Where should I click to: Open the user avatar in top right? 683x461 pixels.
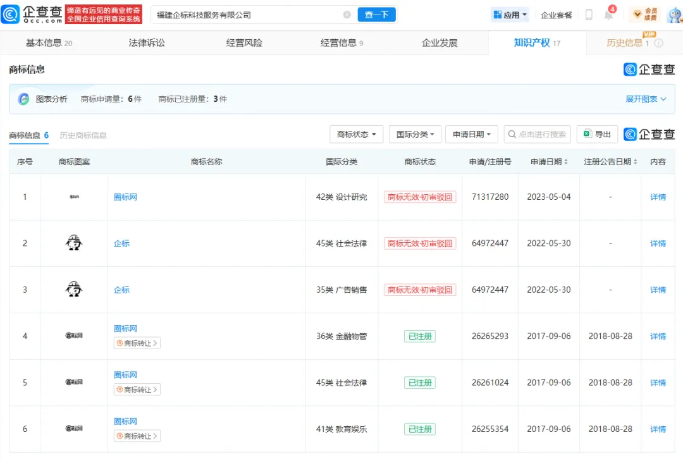point(675,15)
